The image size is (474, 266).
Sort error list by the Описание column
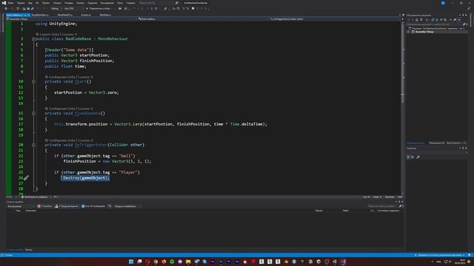coord(31,211)
